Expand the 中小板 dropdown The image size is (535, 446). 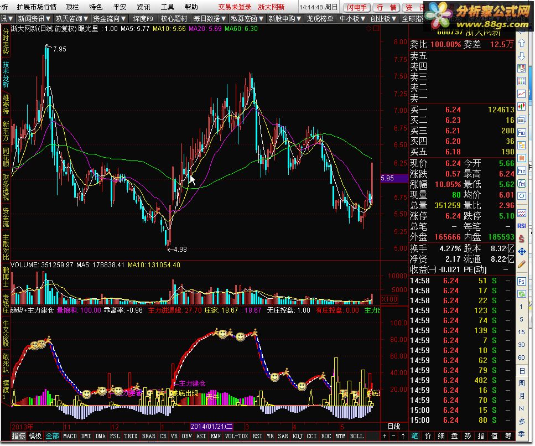click(352, 18)
